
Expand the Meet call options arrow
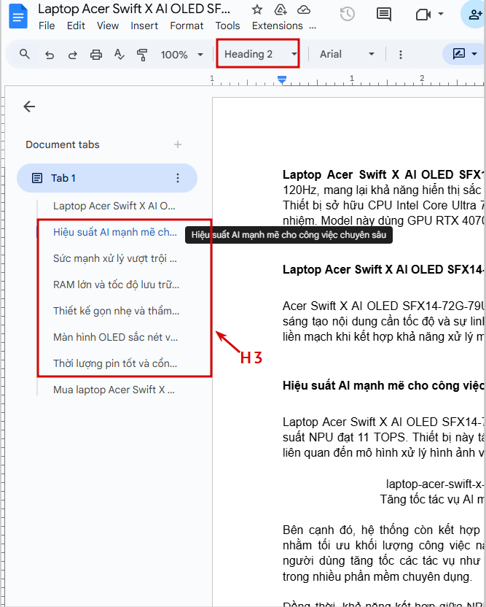tap(440, 15)
